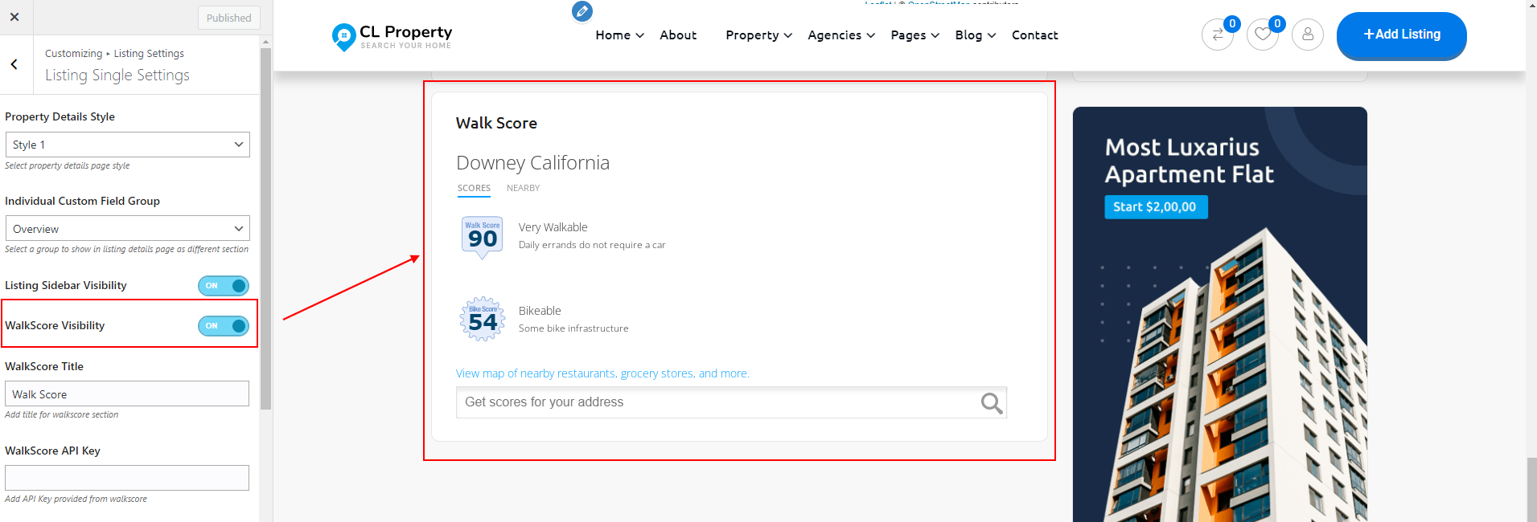
Task: Click the WalkScore API Key field
Action: pyautogui.click(x=127, y=478)
